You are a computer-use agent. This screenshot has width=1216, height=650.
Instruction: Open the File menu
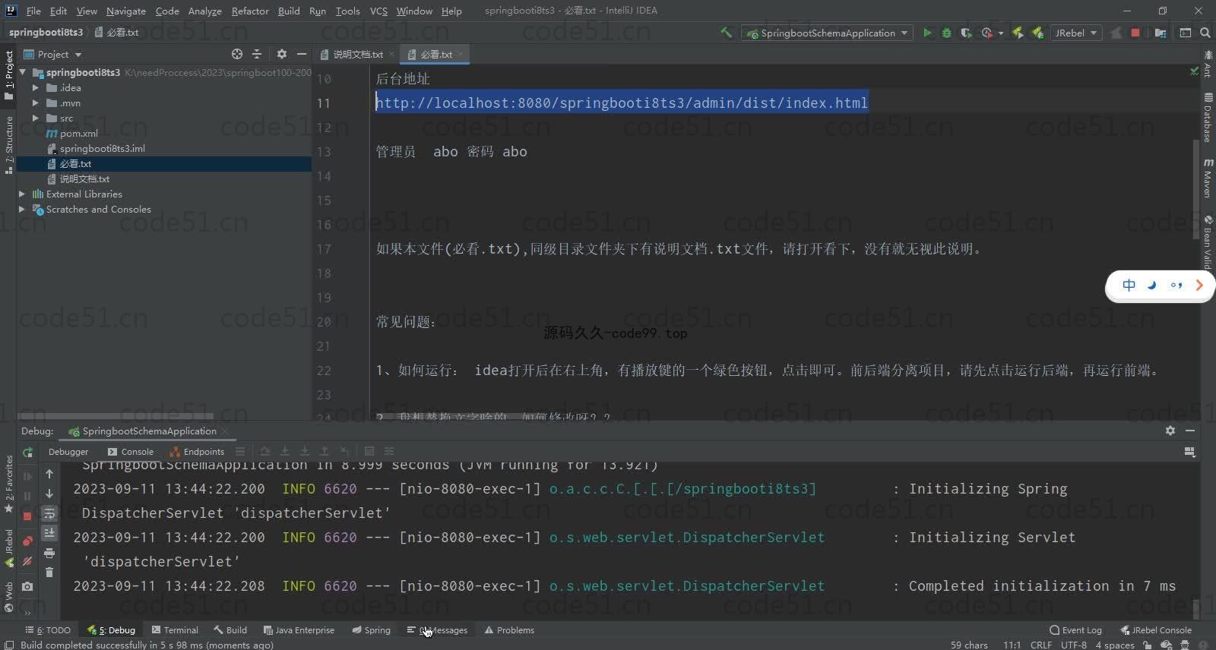[33, 11]
